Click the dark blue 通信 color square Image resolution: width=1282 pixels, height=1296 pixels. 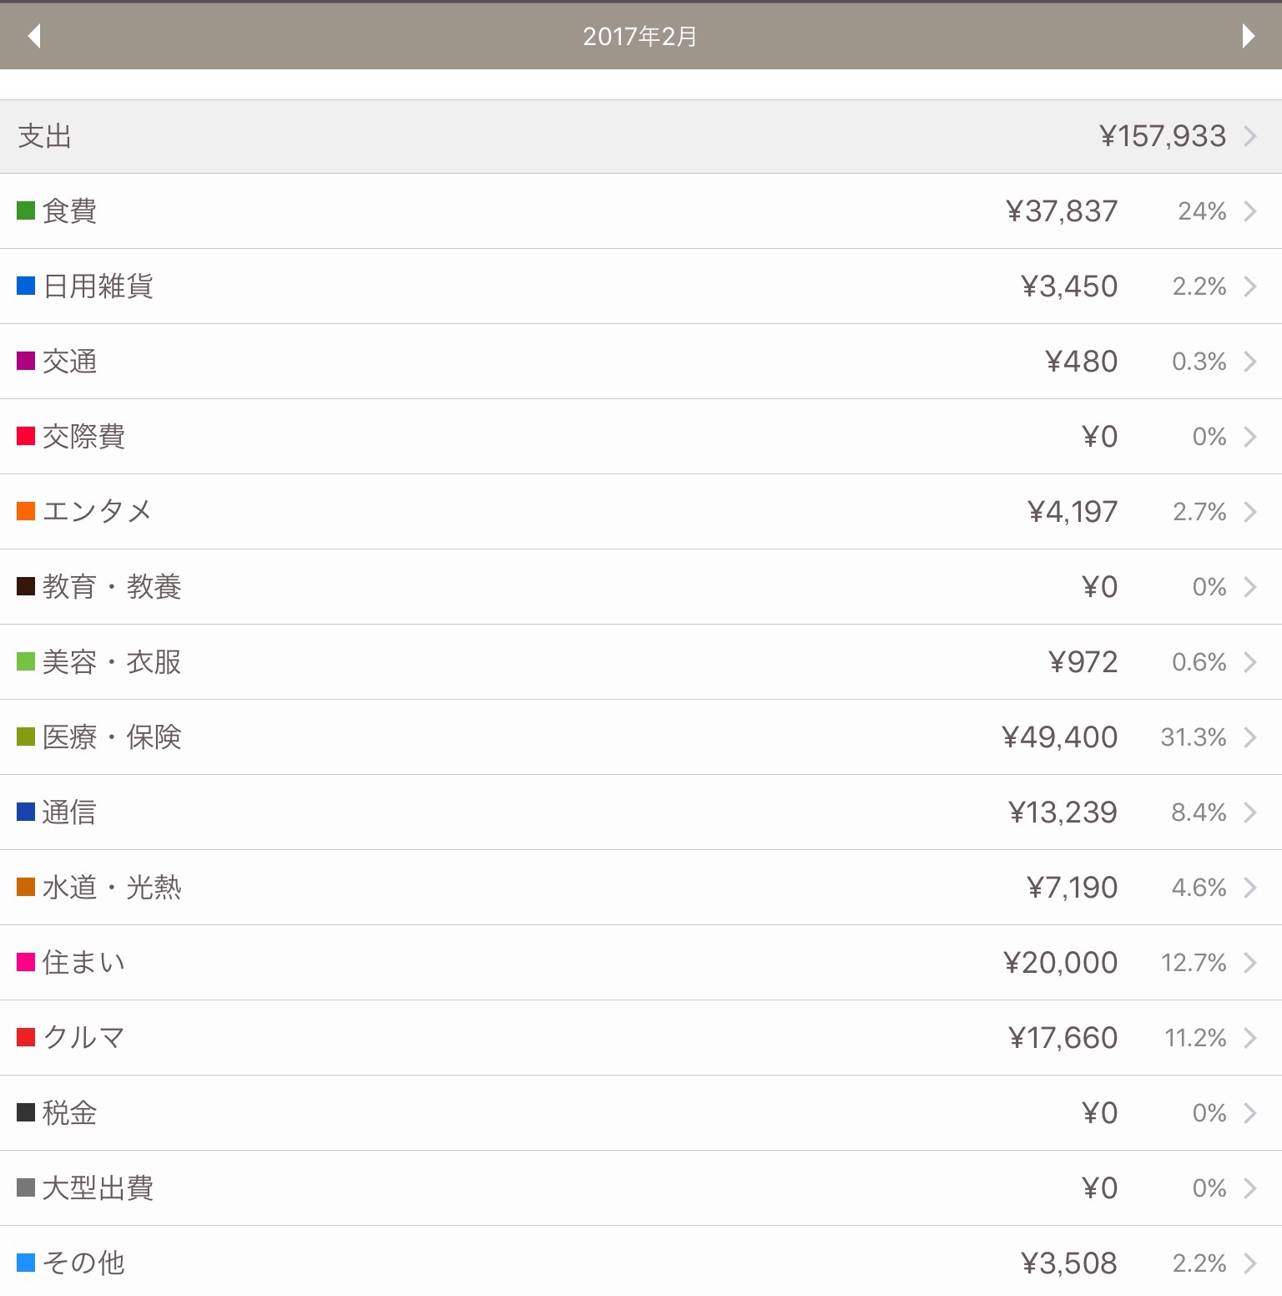pos(26,812)
